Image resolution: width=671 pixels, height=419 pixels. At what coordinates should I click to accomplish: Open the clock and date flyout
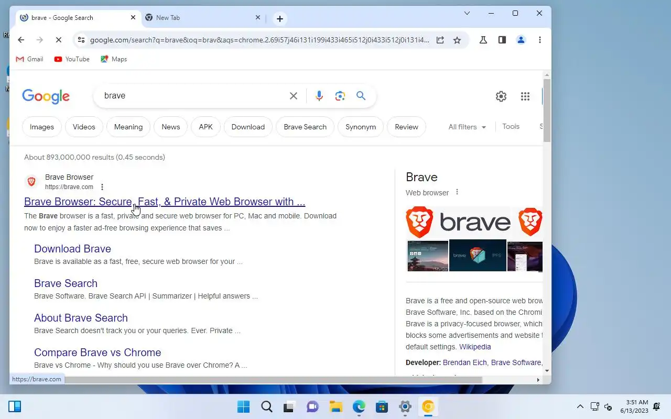tap(634, 406)
